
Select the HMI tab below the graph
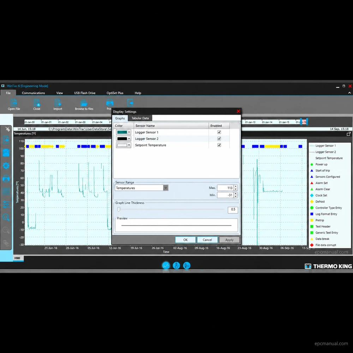(x=17, y=258)
